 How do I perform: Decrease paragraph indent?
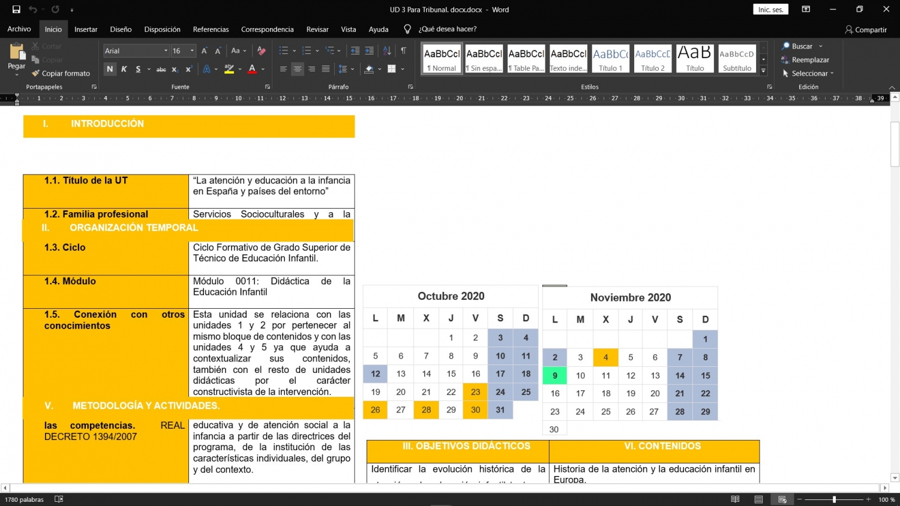355,51
